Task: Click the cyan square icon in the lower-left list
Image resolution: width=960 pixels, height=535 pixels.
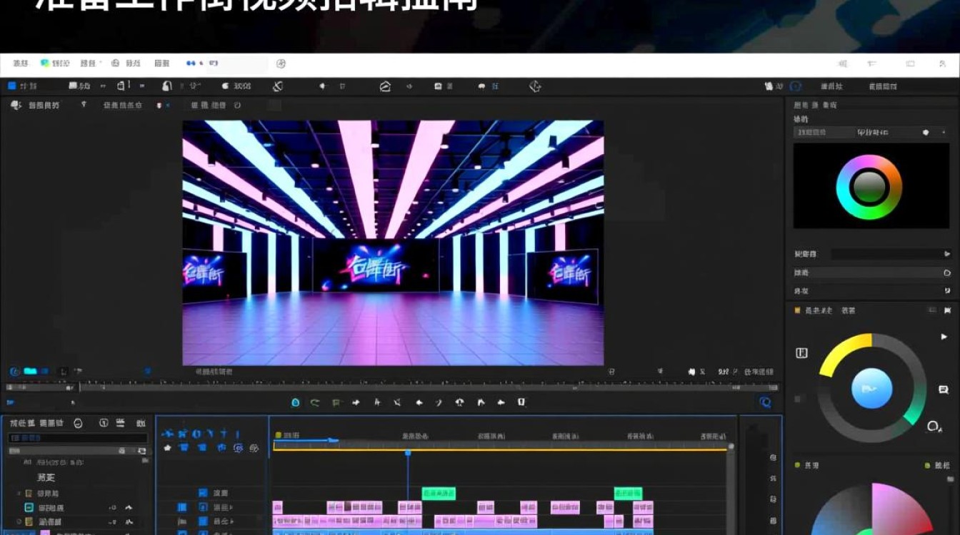Action: (x=29, y=507)
